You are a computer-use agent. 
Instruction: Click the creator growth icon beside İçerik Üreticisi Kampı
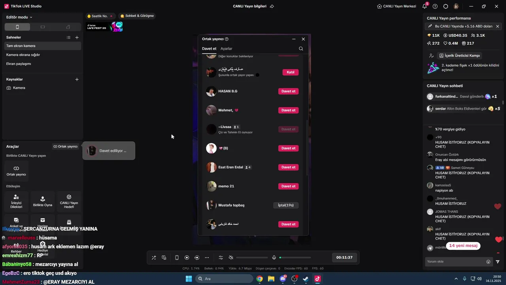click(x=431, y=56)
